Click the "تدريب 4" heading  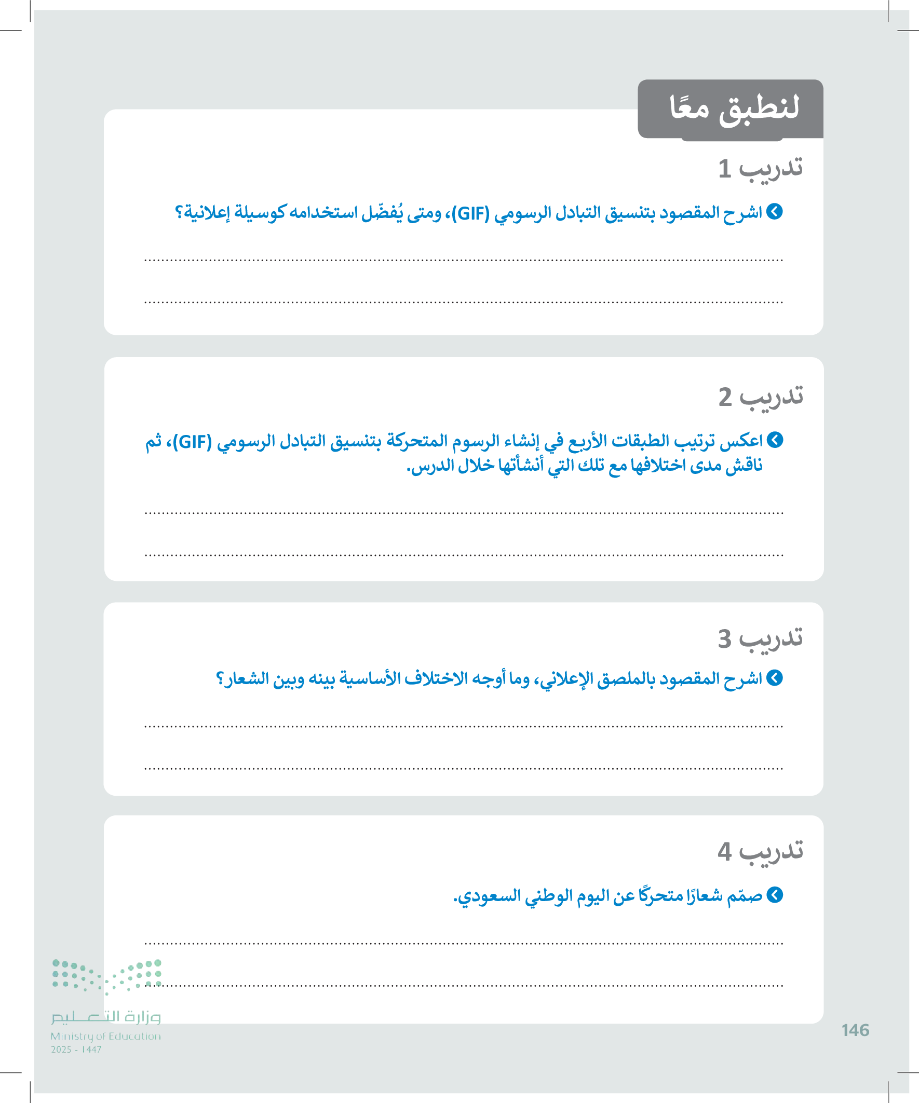pyautogui.click(x=760, y=851)
